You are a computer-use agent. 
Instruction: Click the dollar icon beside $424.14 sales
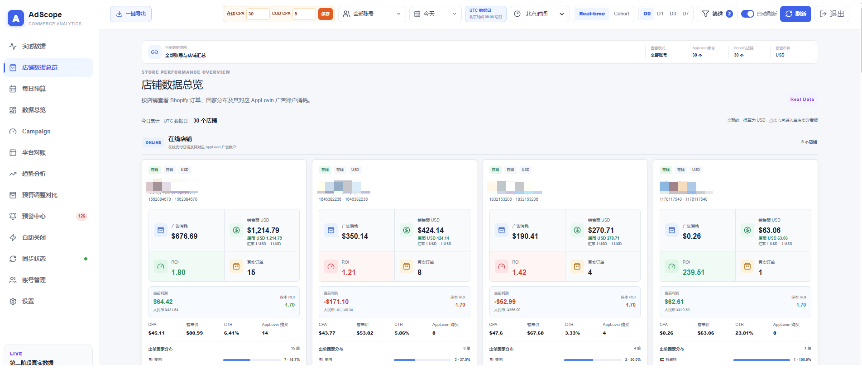(407, 230)
